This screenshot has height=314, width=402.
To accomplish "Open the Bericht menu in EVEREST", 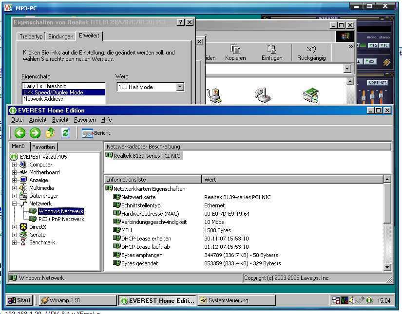I will pos(60,120).
